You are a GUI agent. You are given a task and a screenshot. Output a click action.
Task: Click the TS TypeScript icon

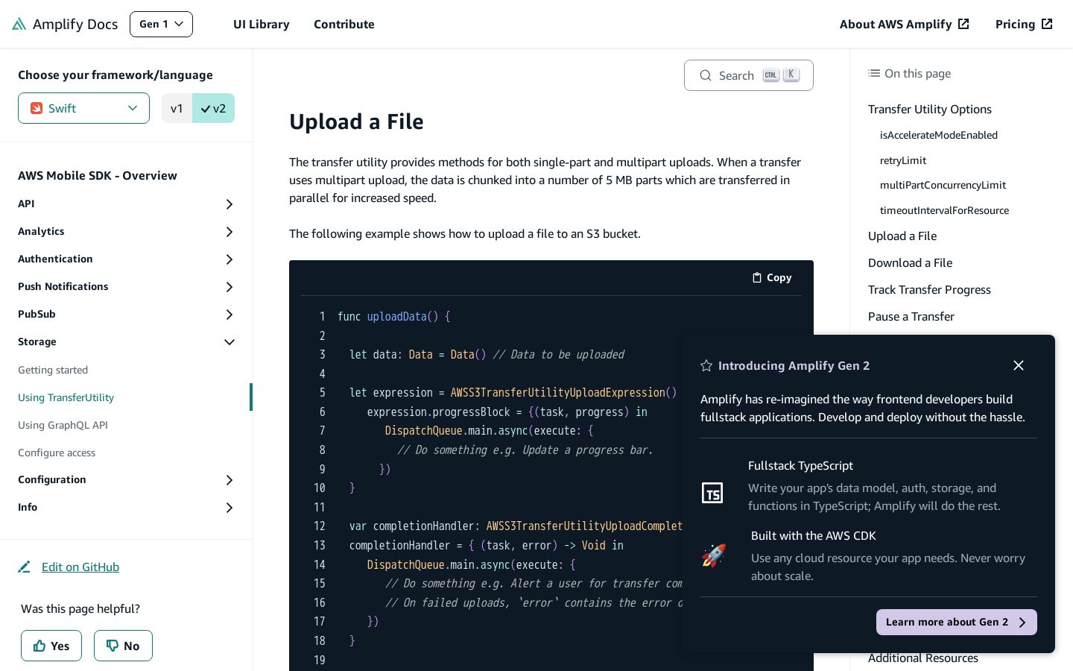coord(712,493)
